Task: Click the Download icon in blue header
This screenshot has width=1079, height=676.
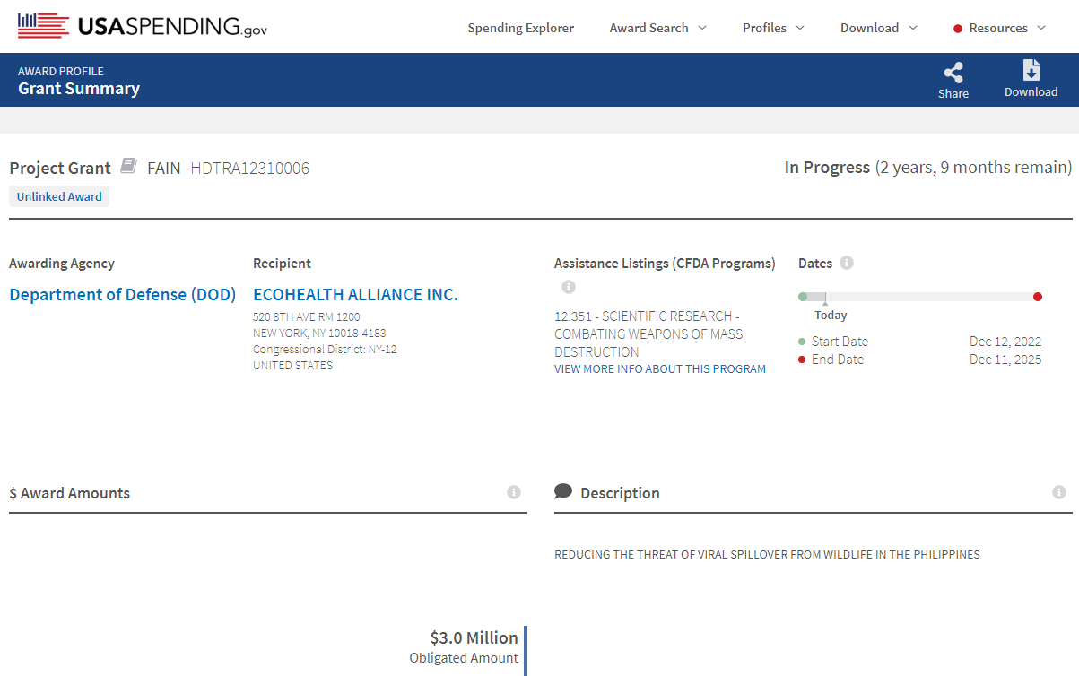Action: pos(1031,71)
